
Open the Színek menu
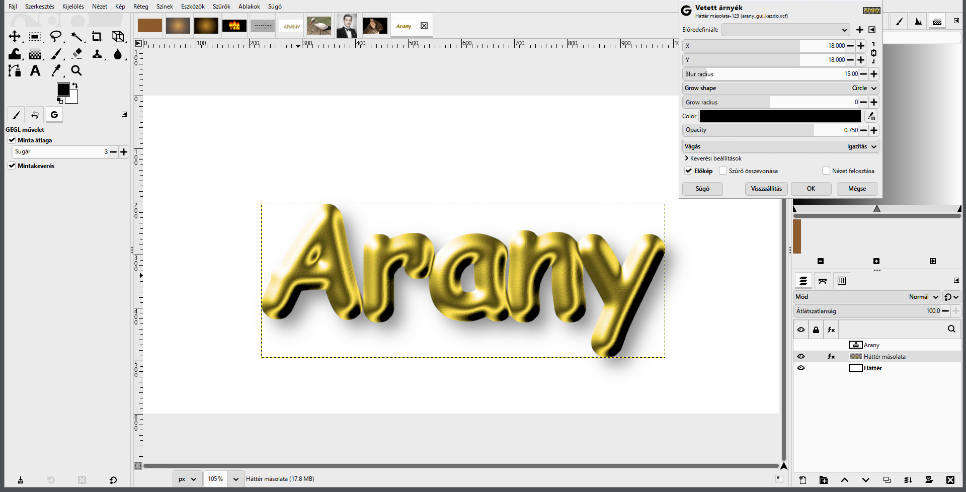coord(165,7)
